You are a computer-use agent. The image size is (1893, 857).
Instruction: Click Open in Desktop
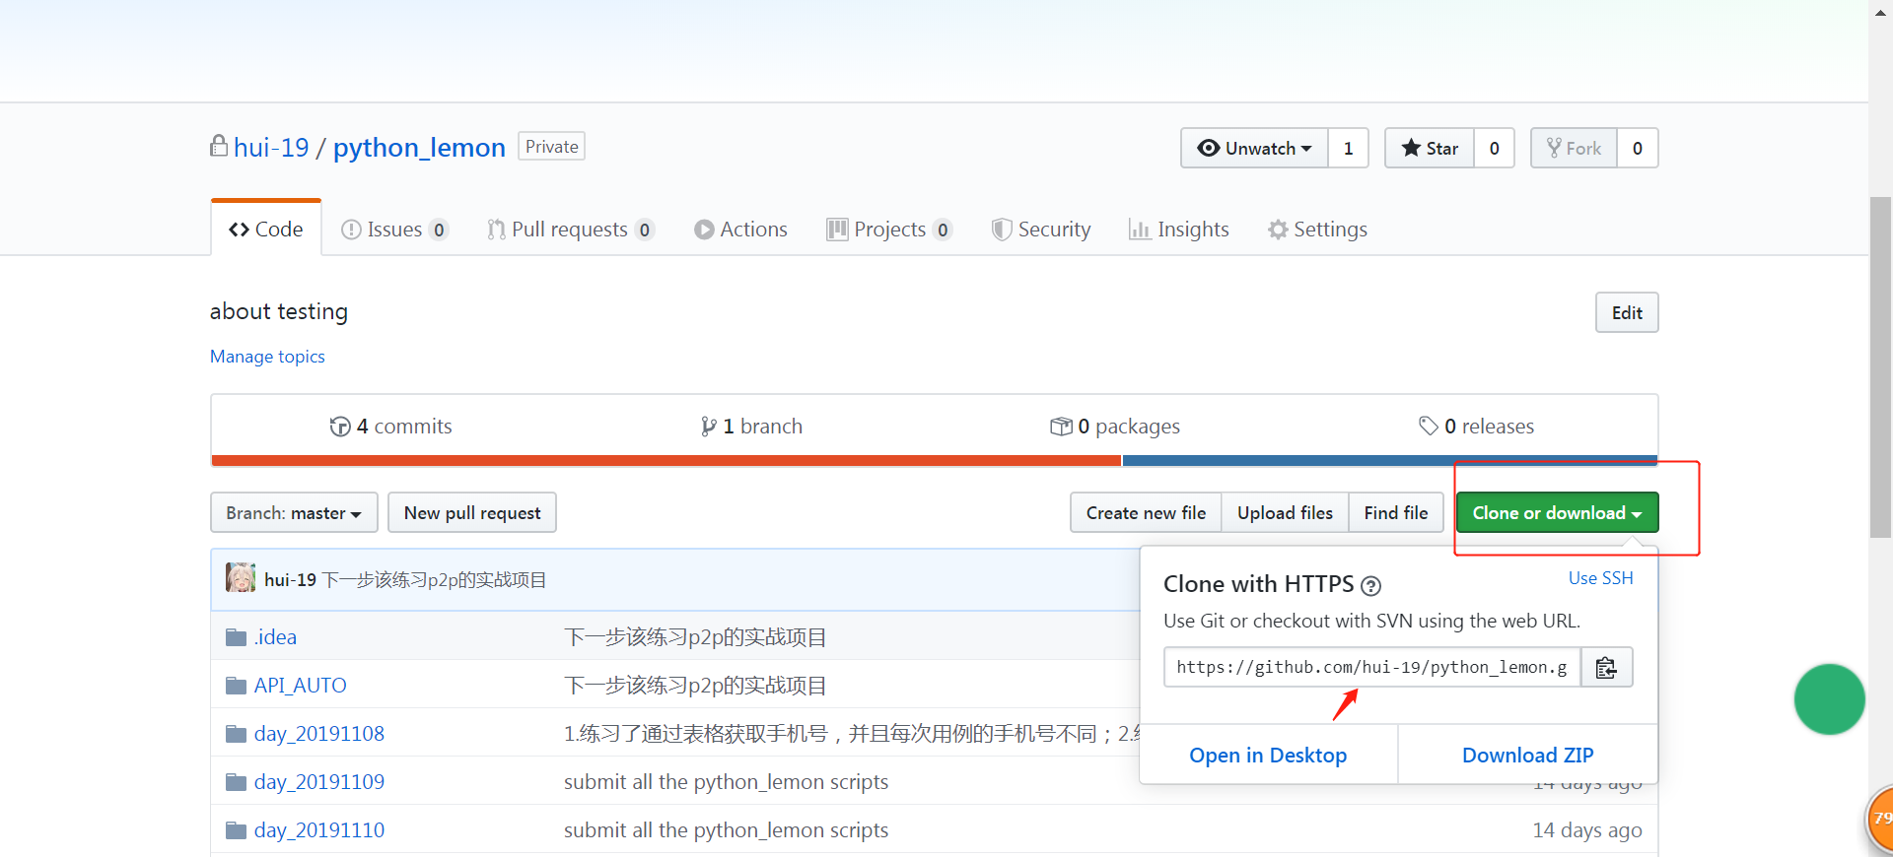[x=1268, y=755]
